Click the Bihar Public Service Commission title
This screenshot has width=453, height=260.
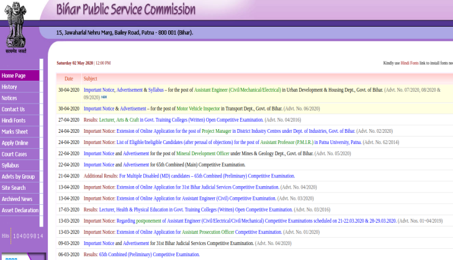(126, 9)
